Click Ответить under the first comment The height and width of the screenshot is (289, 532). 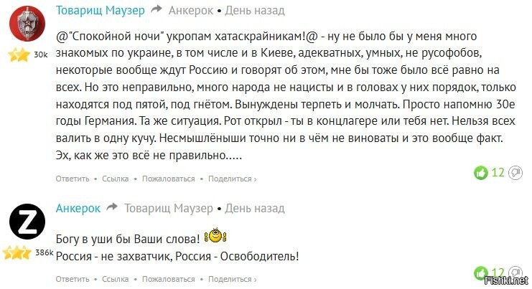(x=72, y=179)
